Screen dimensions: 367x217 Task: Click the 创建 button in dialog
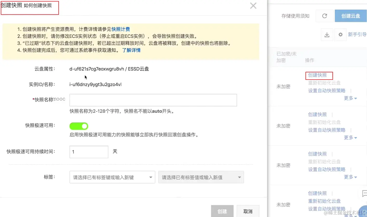(x=222, y=211)
